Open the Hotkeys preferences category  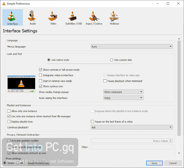(x=114, y=18)
